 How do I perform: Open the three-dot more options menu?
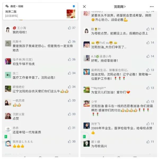point(152,7)
